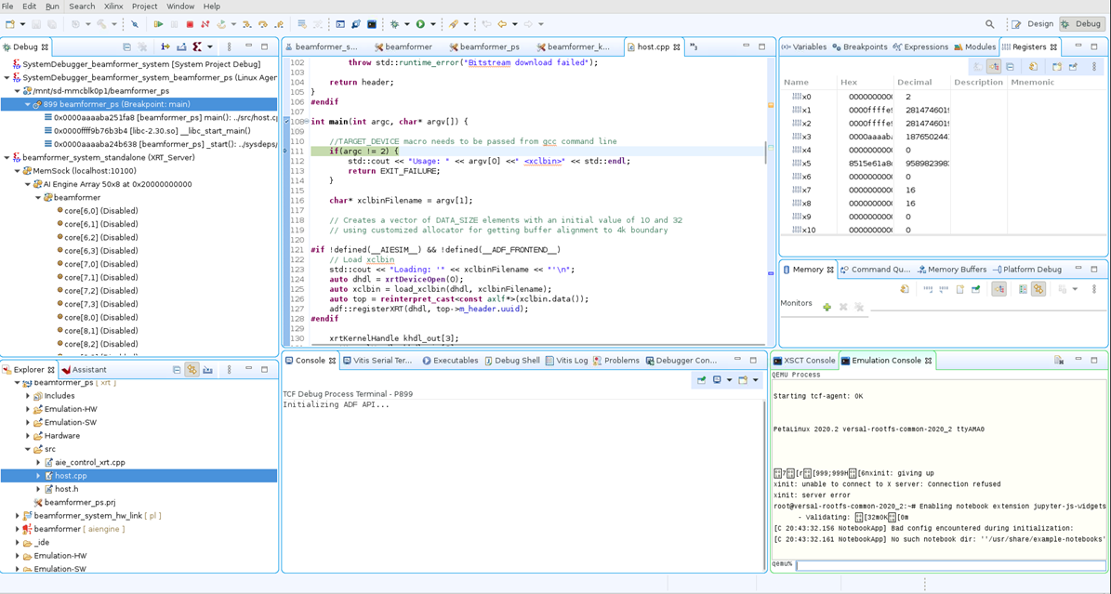The height and width of the screenshot is (594, 1111).
Task: Toggle breakpoint marker at main line 108
Action: coord(287,122)
